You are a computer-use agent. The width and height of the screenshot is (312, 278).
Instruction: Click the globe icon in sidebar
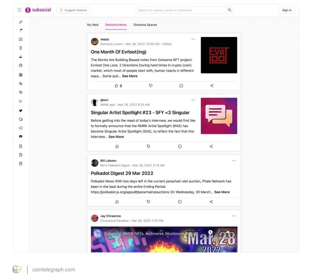(x=21, y=75)
